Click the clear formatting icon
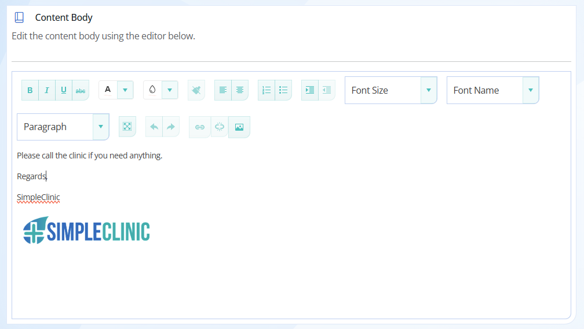This screenshot has height=329, width=584. [196, 90]
